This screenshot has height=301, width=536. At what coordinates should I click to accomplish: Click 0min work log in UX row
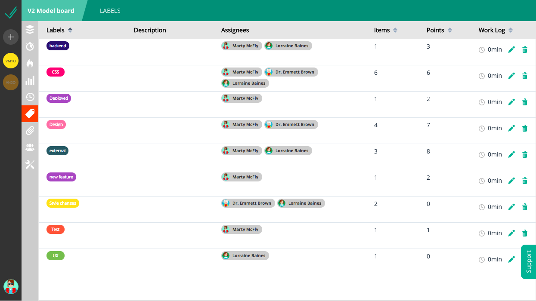490,259
